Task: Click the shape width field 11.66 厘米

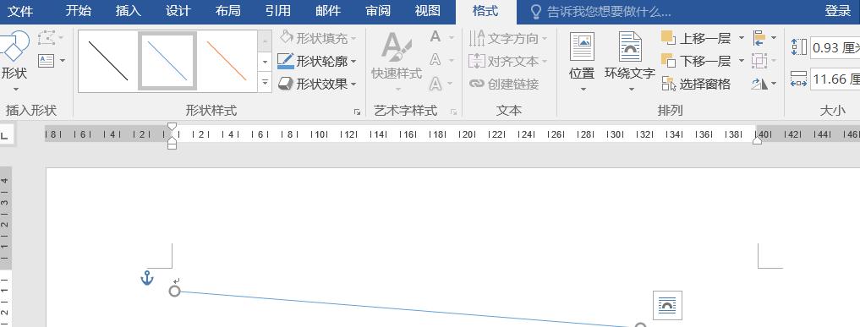Action: [x=835, y=79]
